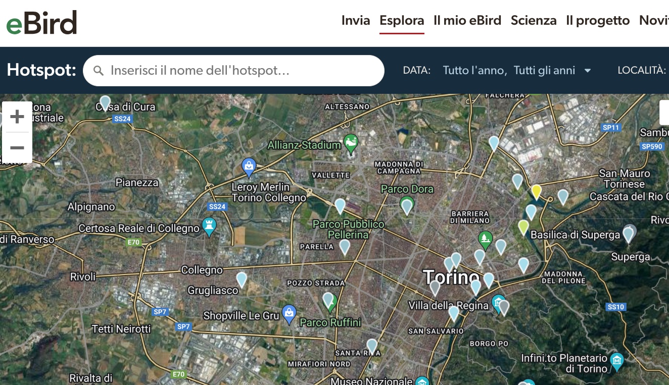669x385 pixels.
Task: Focus the hotspot name search field
Action: [x=233, y=71]
